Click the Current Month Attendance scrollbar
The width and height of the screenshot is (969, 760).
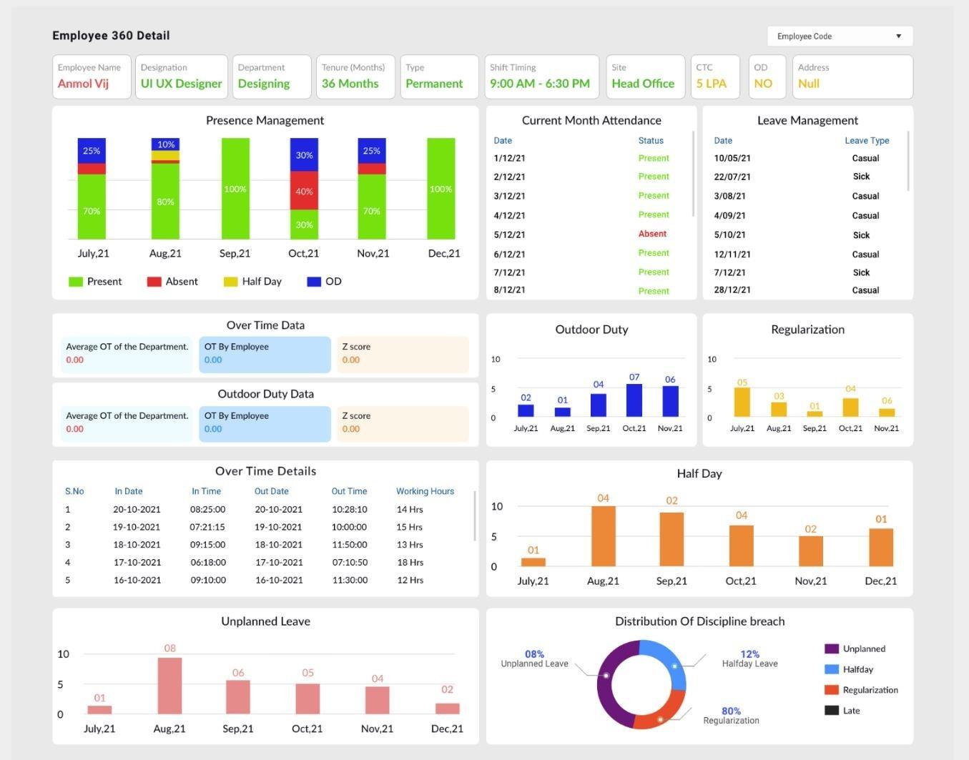(x=693, y=174)
